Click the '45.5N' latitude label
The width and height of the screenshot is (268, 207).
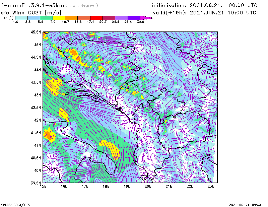click(36, 32)
